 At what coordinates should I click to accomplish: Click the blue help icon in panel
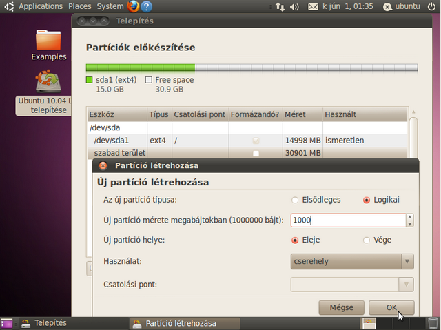(x=146, y=7)
